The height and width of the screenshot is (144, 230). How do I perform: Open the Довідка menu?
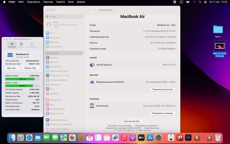pos(81,2)
